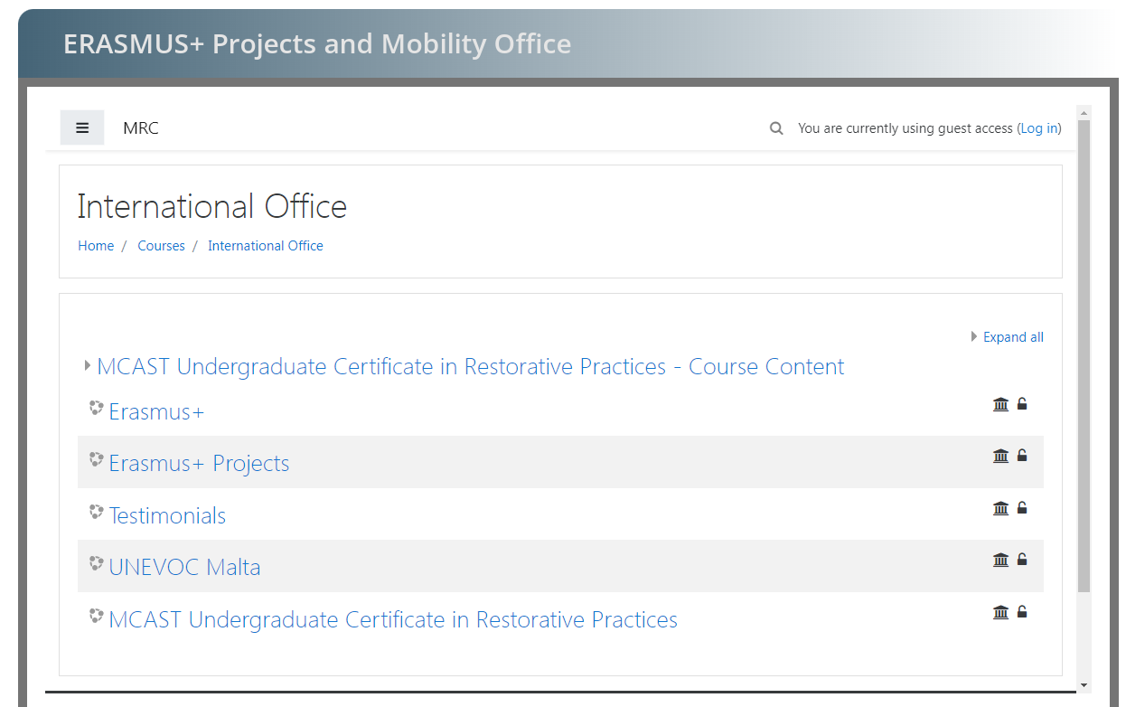Viewport: 1126px width, 707px height.
Task: Click the search magnifier icon
Action: tap(776, 128)
